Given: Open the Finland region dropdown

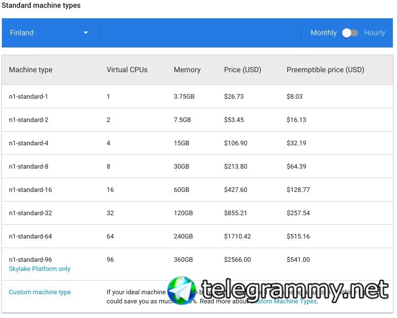Looking at the screenshot, I should (48, 32).
